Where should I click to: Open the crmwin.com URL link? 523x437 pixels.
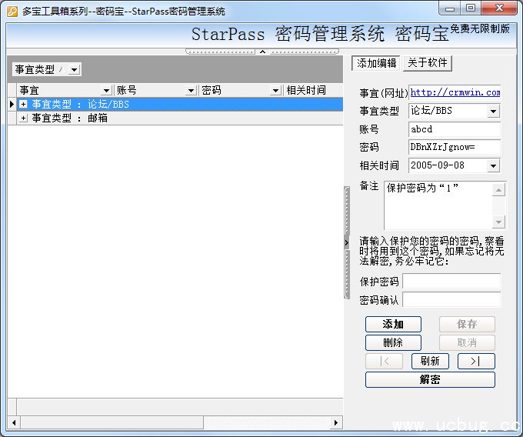click(x=455, y=92)
